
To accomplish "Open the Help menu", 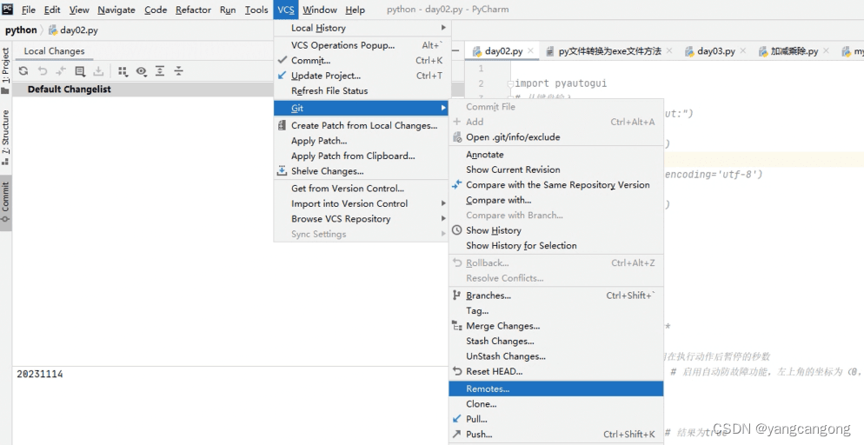I will 355,10.
